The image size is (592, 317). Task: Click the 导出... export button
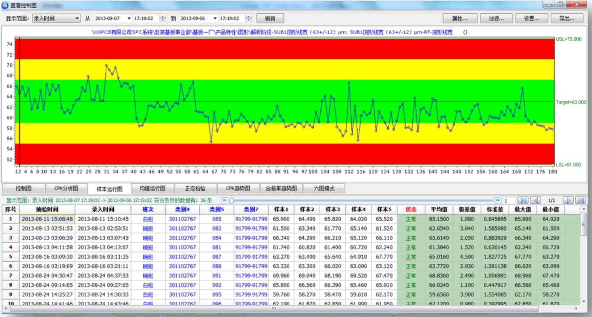pos(566,18)
